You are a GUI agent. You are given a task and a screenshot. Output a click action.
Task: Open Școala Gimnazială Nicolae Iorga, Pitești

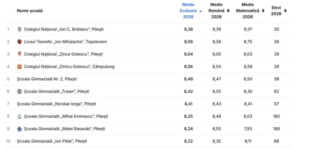[x=56, y=104]
